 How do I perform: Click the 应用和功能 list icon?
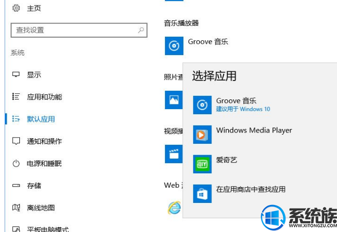pyautogui.click(x=16, y=96)
